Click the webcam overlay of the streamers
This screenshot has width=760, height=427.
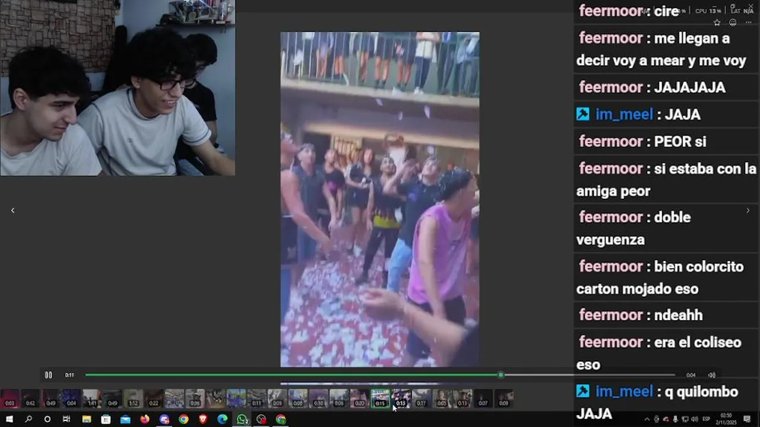pyautogui.click(x=118, y=88)
